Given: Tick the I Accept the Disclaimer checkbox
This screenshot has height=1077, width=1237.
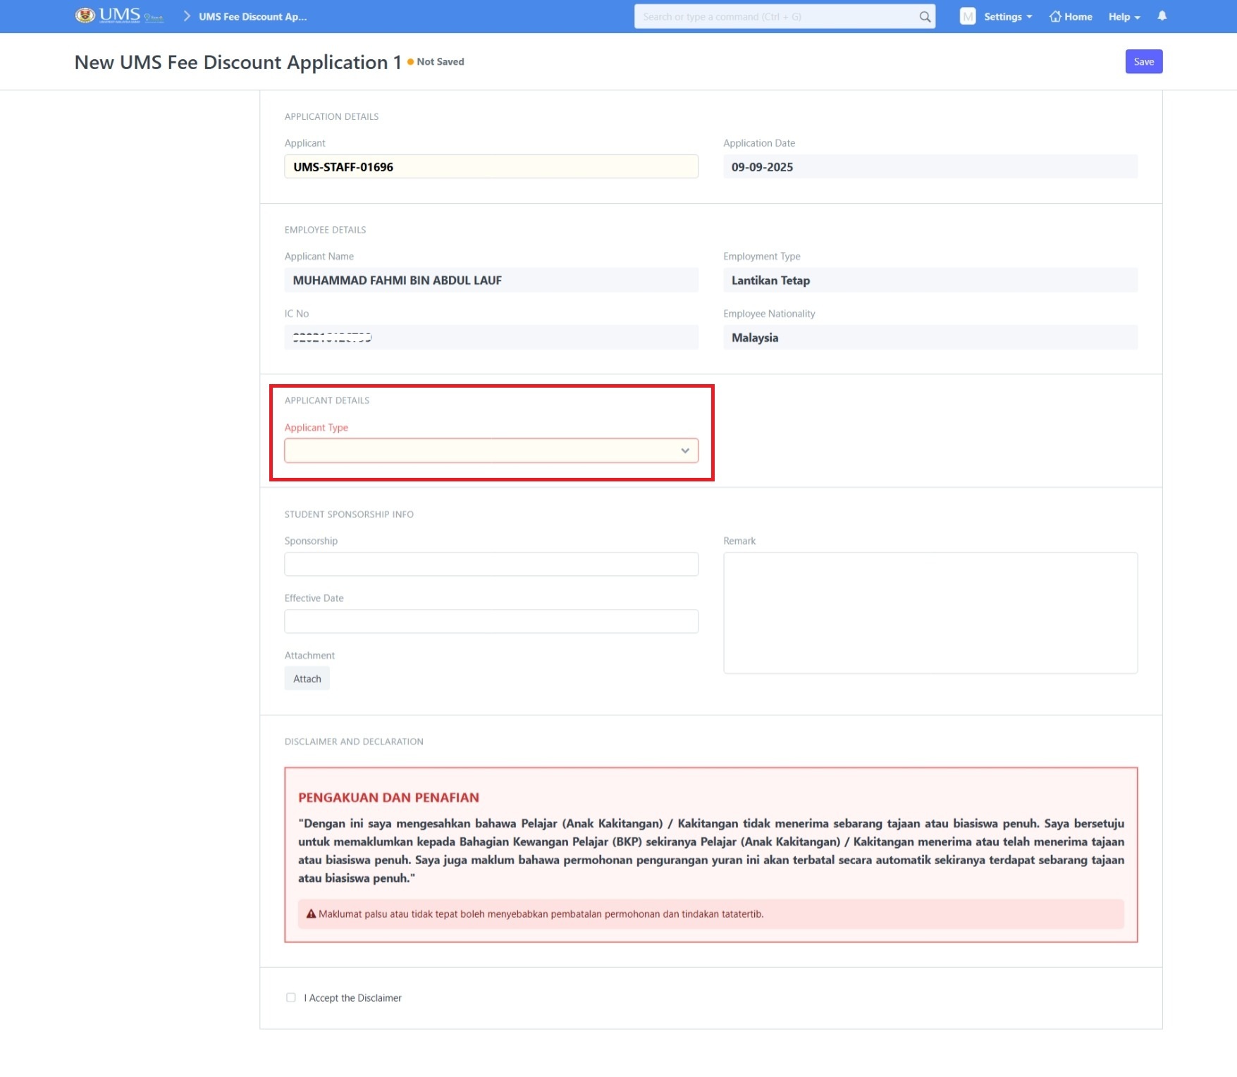Looking at the screenshot, I should pos(291,997).
